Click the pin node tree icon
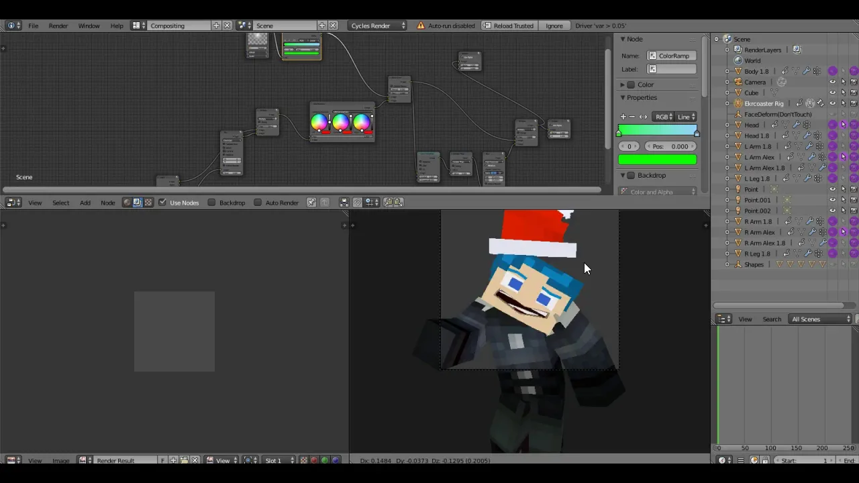Viewport: 859px width, 483px height. (x=311, y=203)
